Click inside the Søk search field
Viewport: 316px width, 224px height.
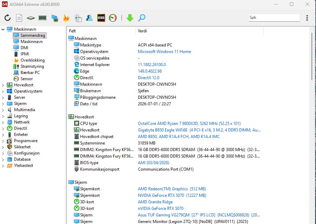point(274,18)
